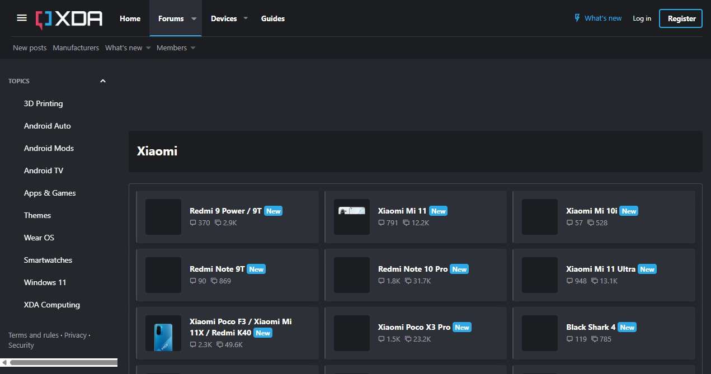Screen dimensions: 711x374
Task: Open the Xiaomi Mi 11 Ultra forum
Action: [601, 269]
